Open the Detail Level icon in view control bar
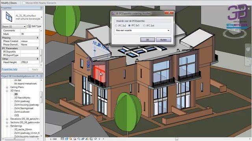Viewport: 252px width, 141px height. click(x=62, y=139)
